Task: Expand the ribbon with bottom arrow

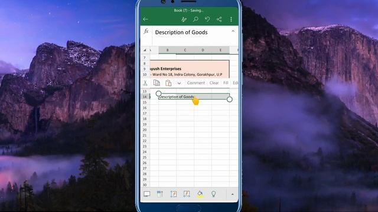Action: click(x=232, y=194)
